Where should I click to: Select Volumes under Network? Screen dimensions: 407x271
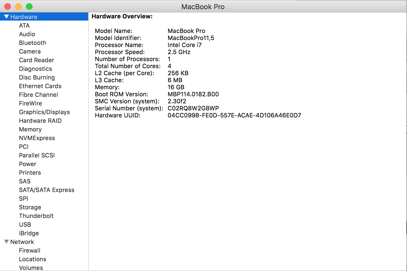[31, 268]
